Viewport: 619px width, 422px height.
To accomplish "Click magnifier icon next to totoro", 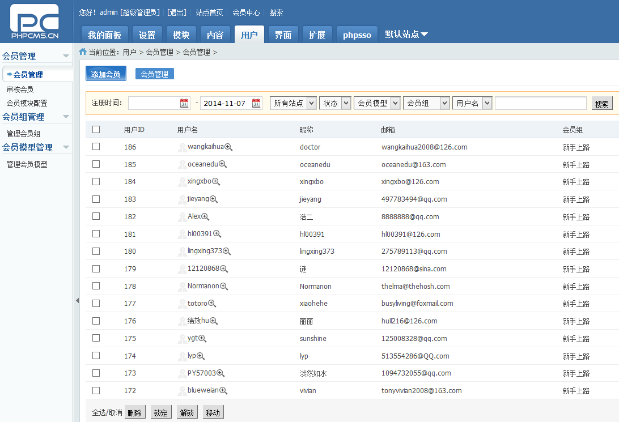I will click(x=212, y=304).
